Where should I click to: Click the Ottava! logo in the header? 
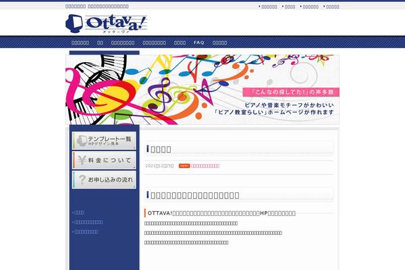106,24
